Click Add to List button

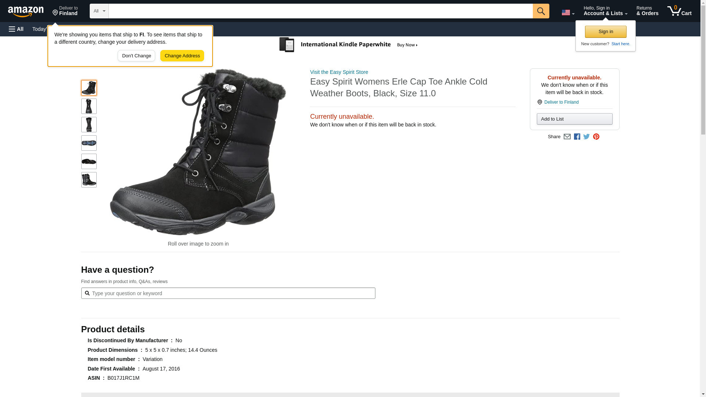pyautogui.click(x=574, y=119)
